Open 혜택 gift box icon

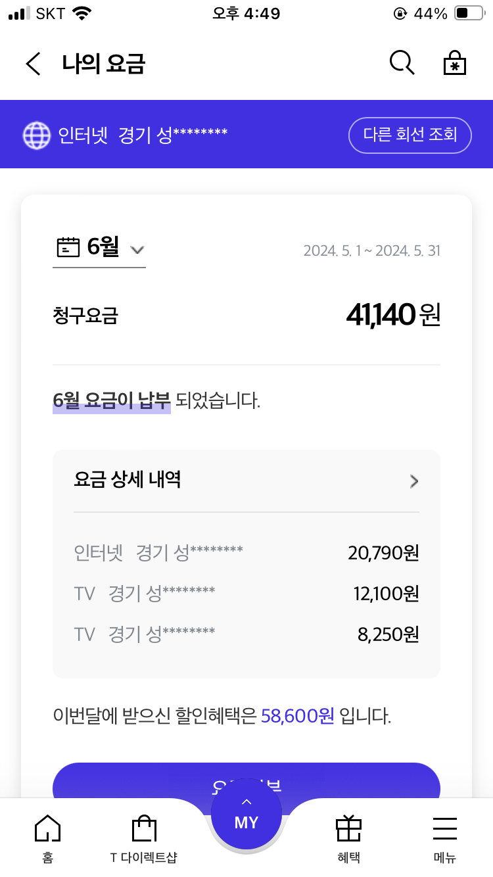pyautogui.click(x=348, y=828)
